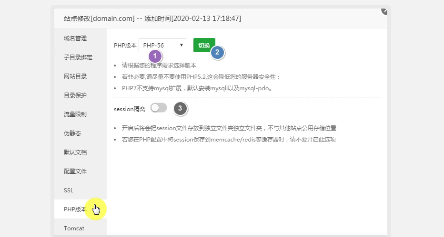Image resolution: width=444 pixels, height=237 pixels.
Task: Click the note starting 开启后将会把session文件
Action: 229,128
